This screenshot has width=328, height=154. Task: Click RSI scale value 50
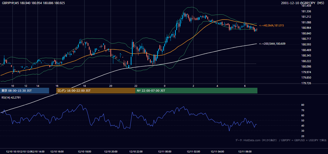[x=303, y=120]
